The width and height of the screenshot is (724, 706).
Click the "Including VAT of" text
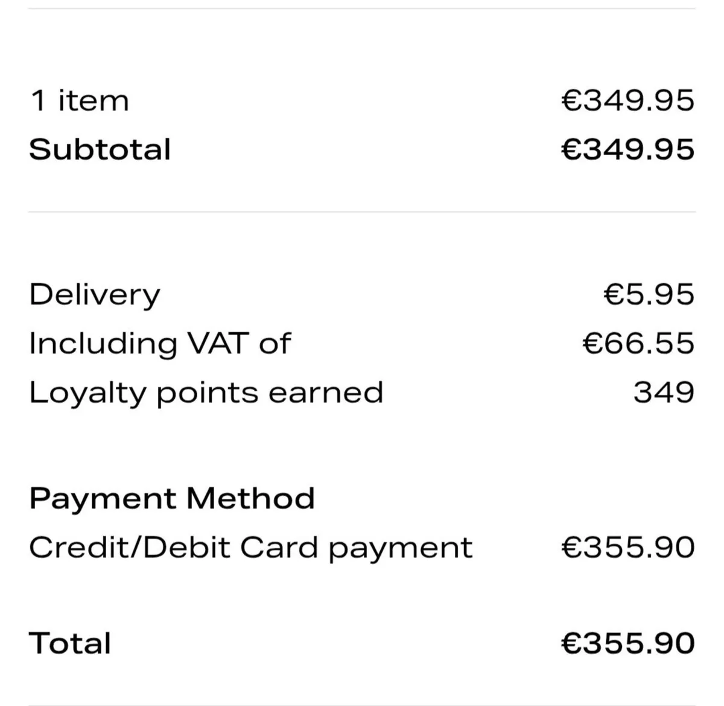click(x=160, y=344)
